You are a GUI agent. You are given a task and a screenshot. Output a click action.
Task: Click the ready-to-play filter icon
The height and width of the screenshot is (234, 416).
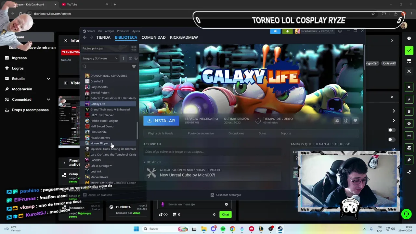point(136,58)
